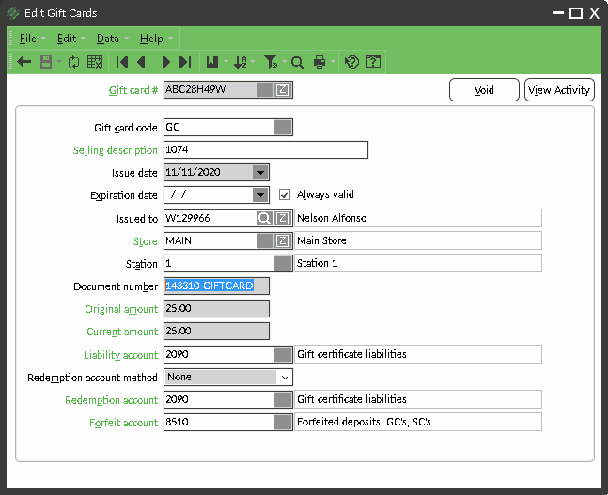Open the filter dropdown arrow
The width and height of the screenshot is (608, 495).
tap(284, 62)
